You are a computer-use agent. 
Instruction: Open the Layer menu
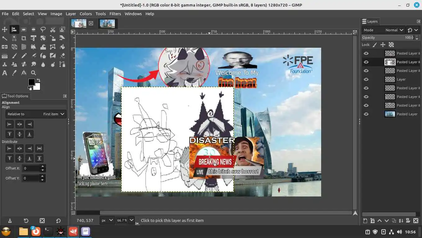click(x=70, y=14)
